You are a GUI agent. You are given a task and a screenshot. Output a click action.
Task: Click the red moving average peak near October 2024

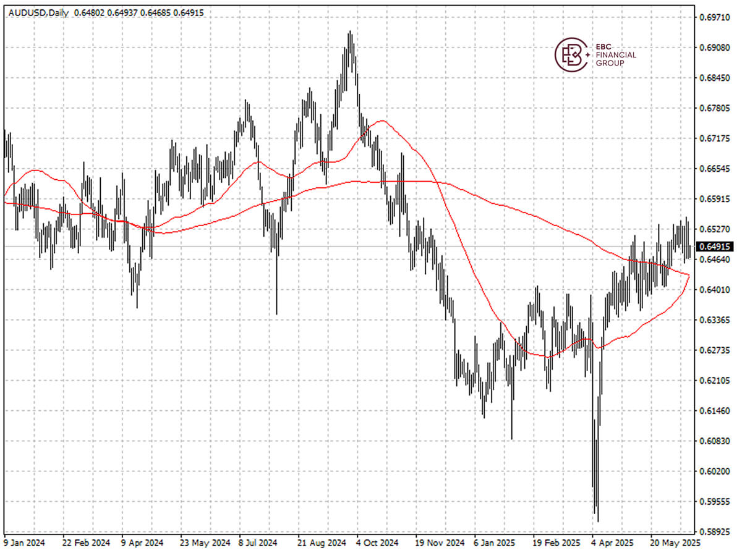point(383,121)
